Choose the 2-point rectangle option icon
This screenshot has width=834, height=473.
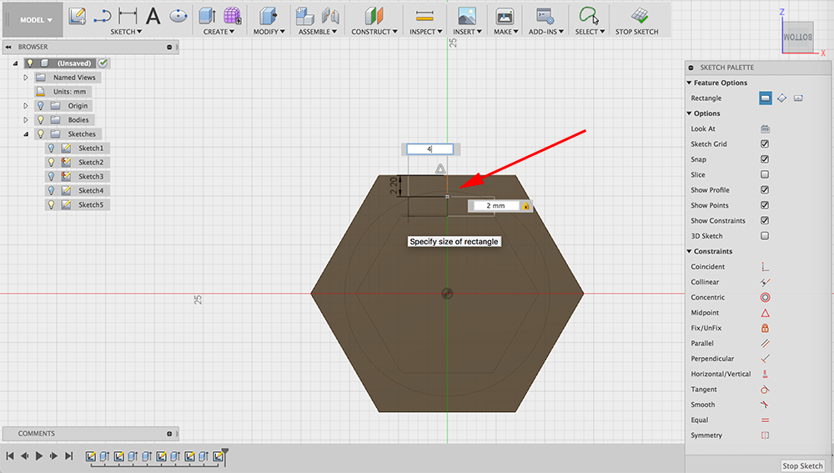tap(766, 98)
